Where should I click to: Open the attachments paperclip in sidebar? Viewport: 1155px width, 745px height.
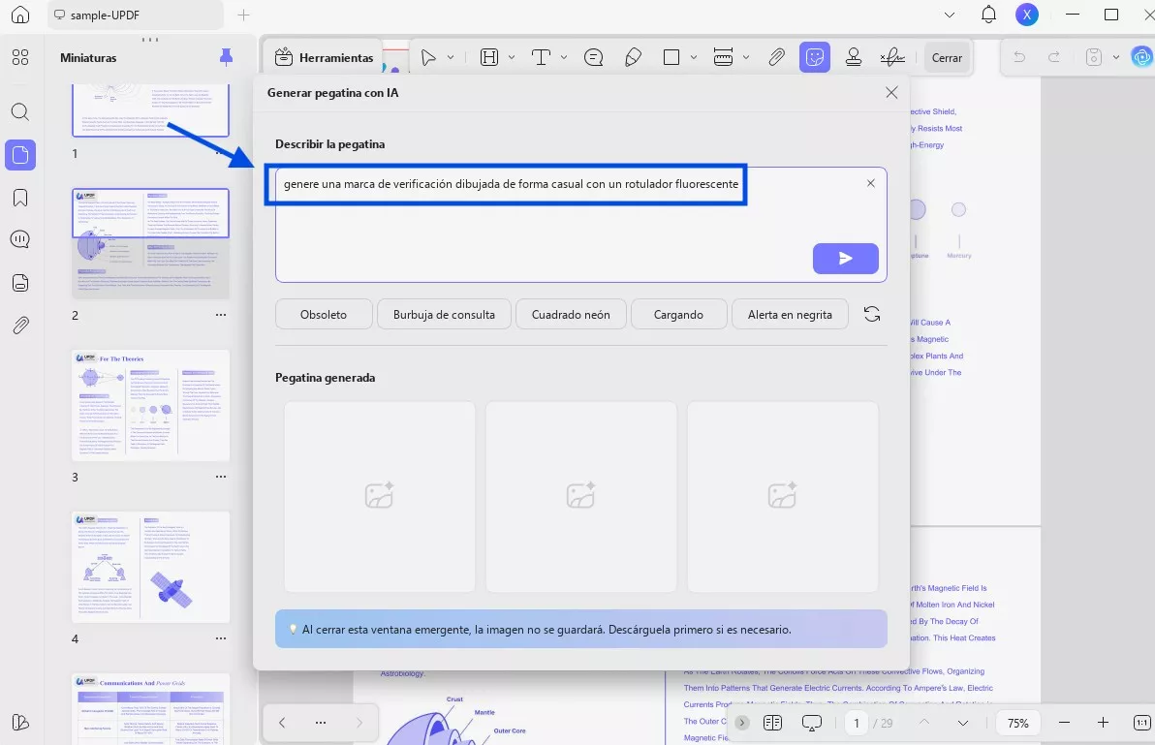(20, 325)
